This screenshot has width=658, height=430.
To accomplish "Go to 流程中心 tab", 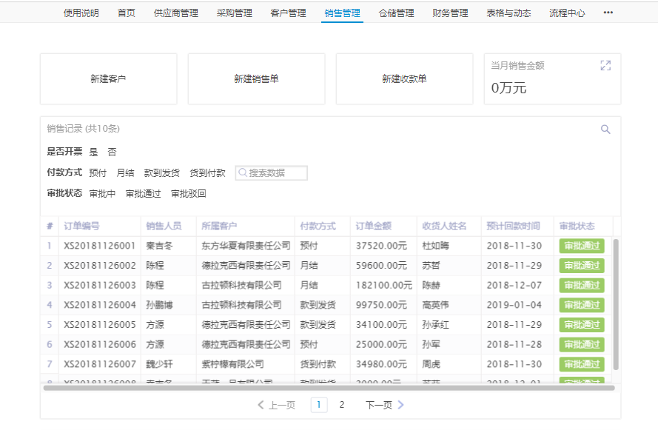I will 567,13.
